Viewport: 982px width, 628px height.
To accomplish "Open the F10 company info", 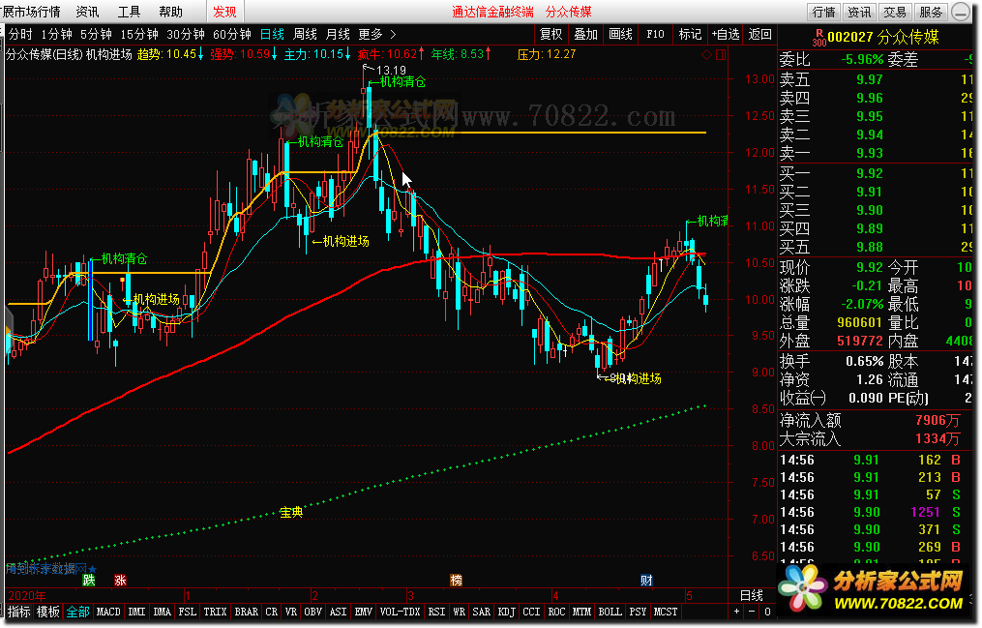I will (655, 34).
